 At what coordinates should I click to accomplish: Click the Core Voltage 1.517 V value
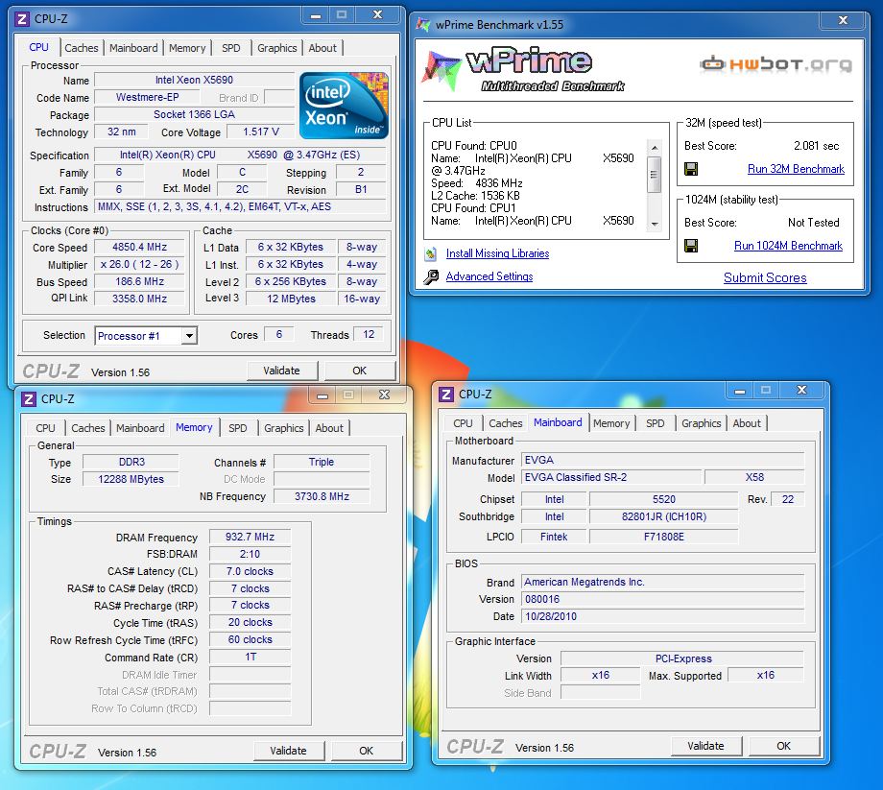(x=261, y=132)
